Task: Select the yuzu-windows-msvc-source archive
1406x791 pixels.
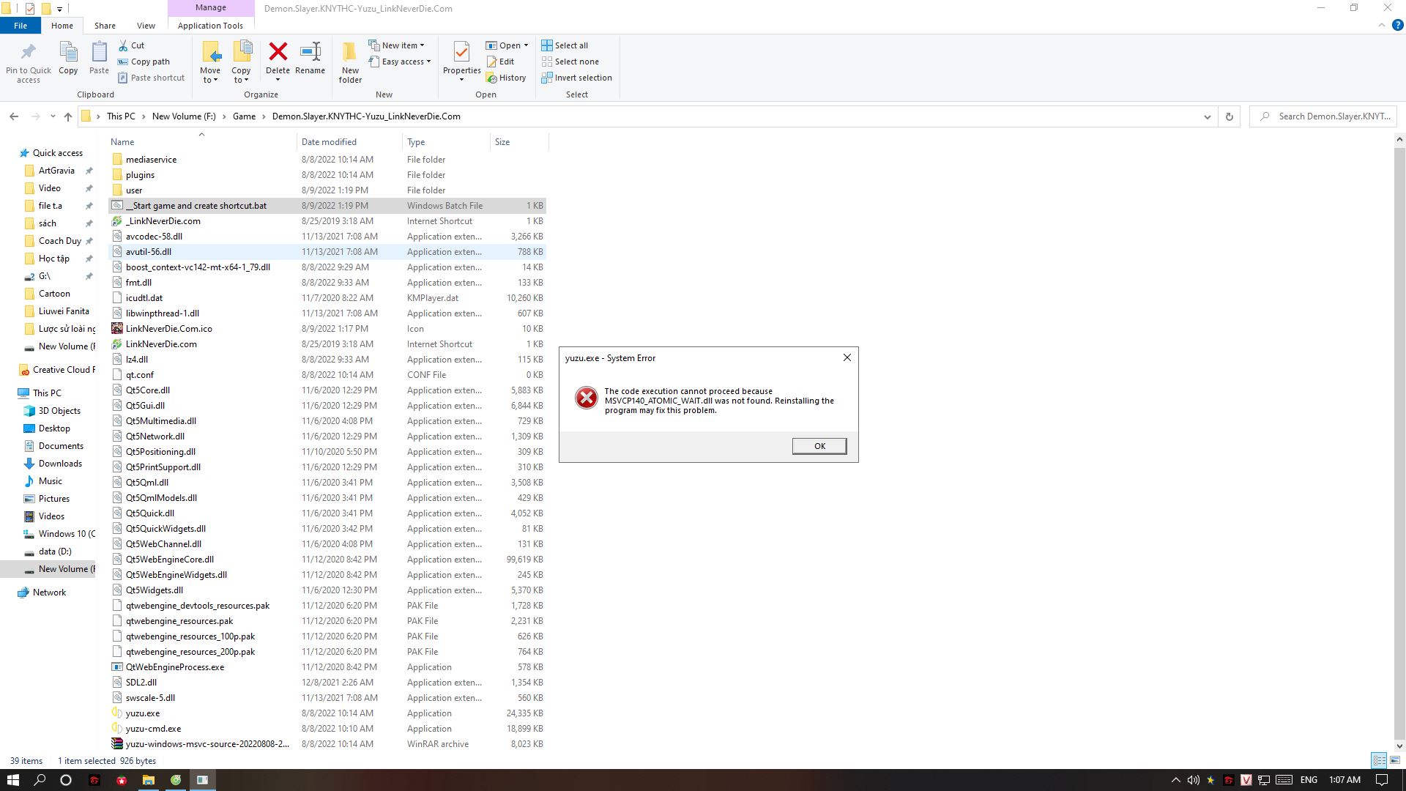Action: click(x=208, y=743)
